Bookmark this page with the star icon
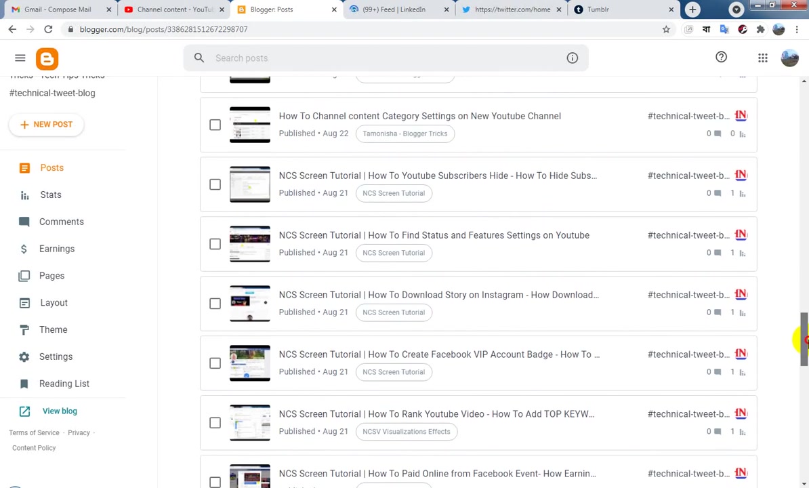 666,29
